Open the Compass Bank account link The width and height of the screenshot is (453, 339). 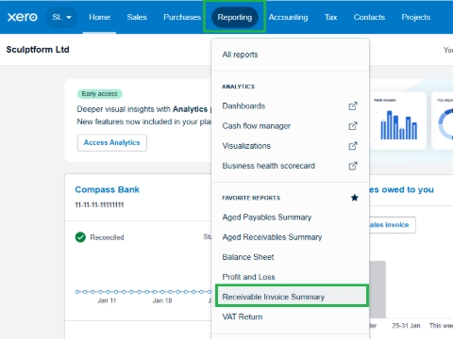click(107, 189)
